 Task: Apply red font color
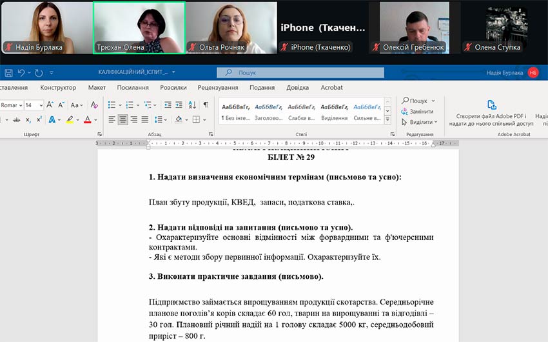88,119
